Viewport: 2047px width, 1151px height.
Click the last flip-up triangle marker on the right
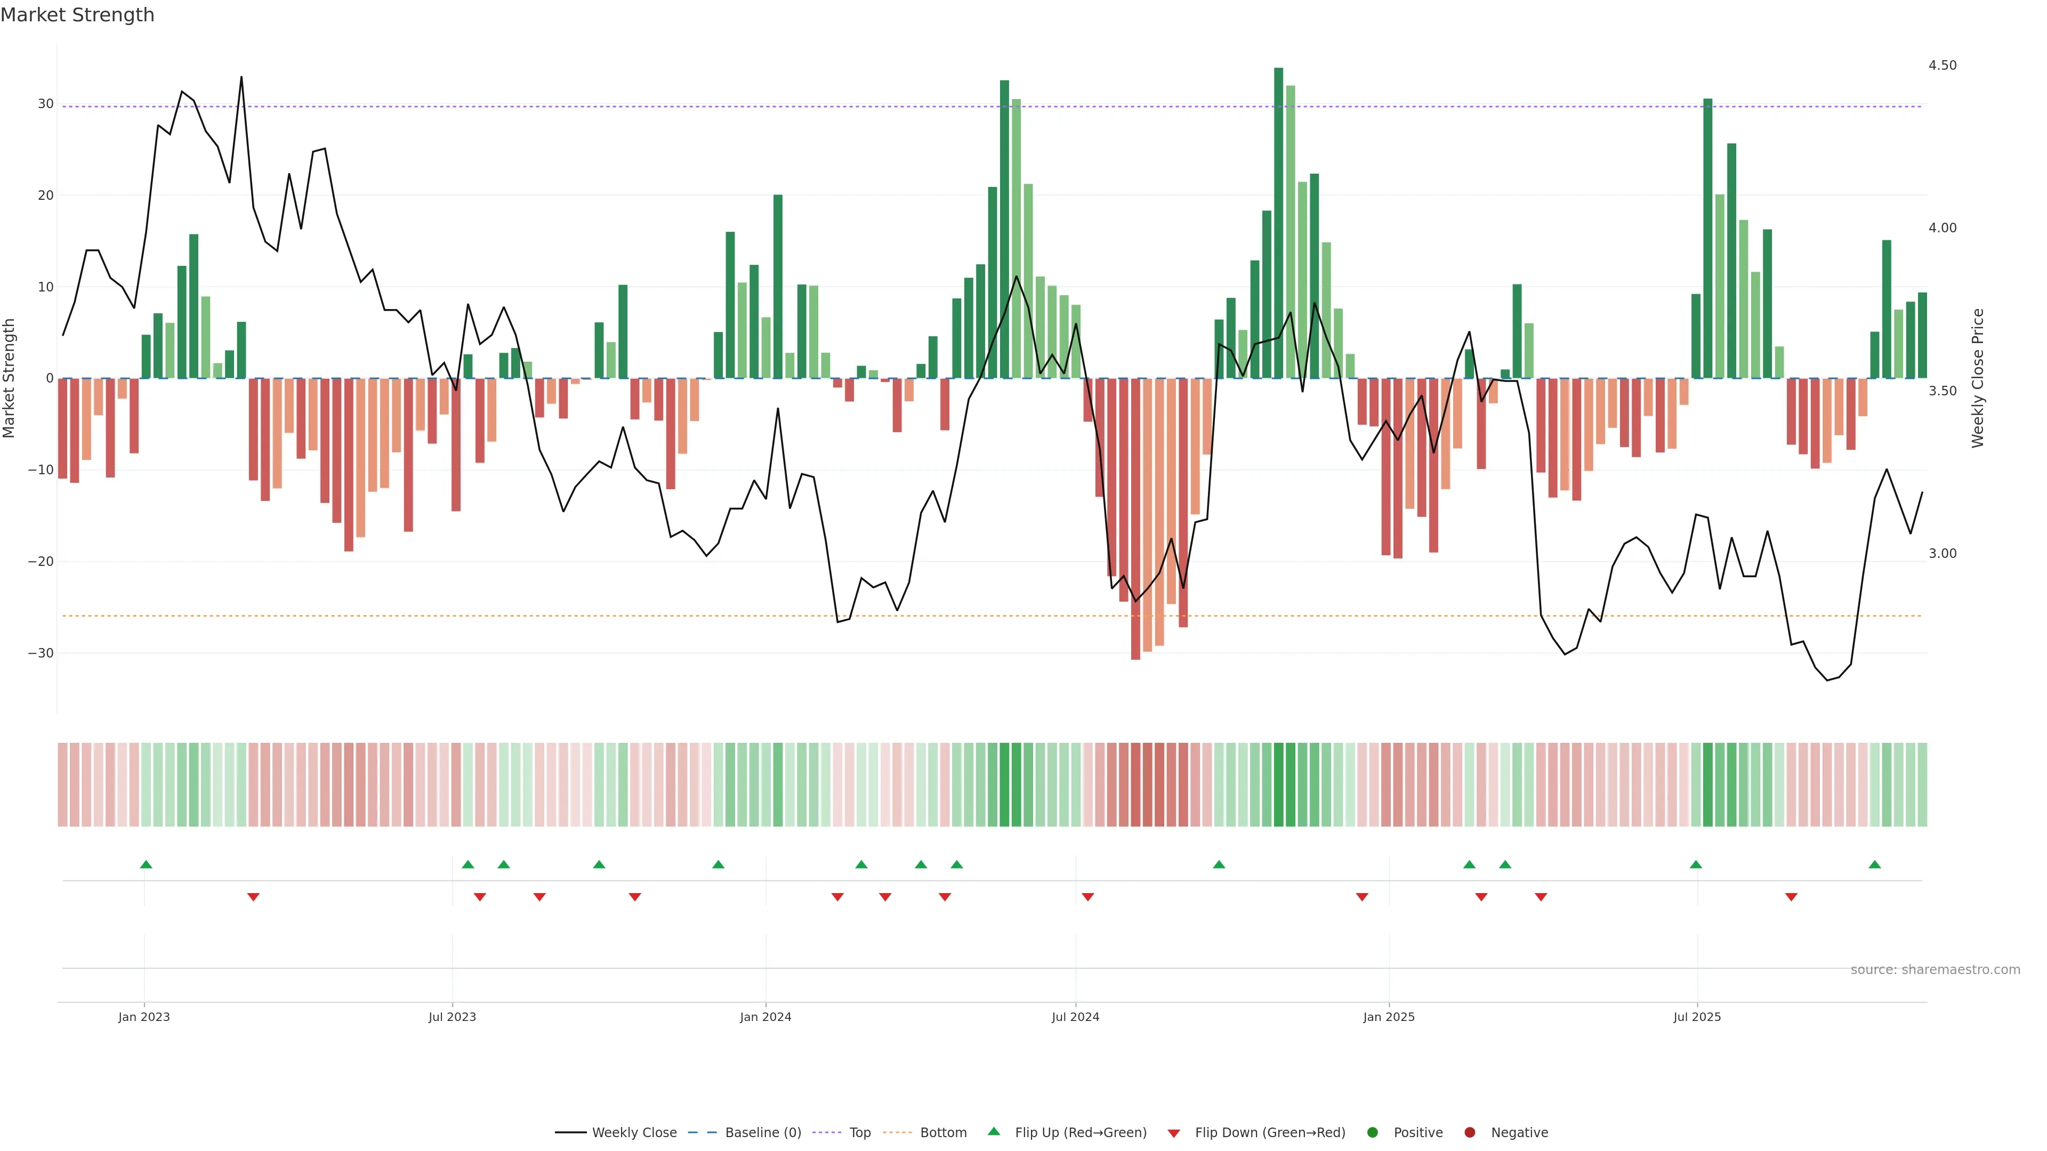click(x=1875, y=864)
